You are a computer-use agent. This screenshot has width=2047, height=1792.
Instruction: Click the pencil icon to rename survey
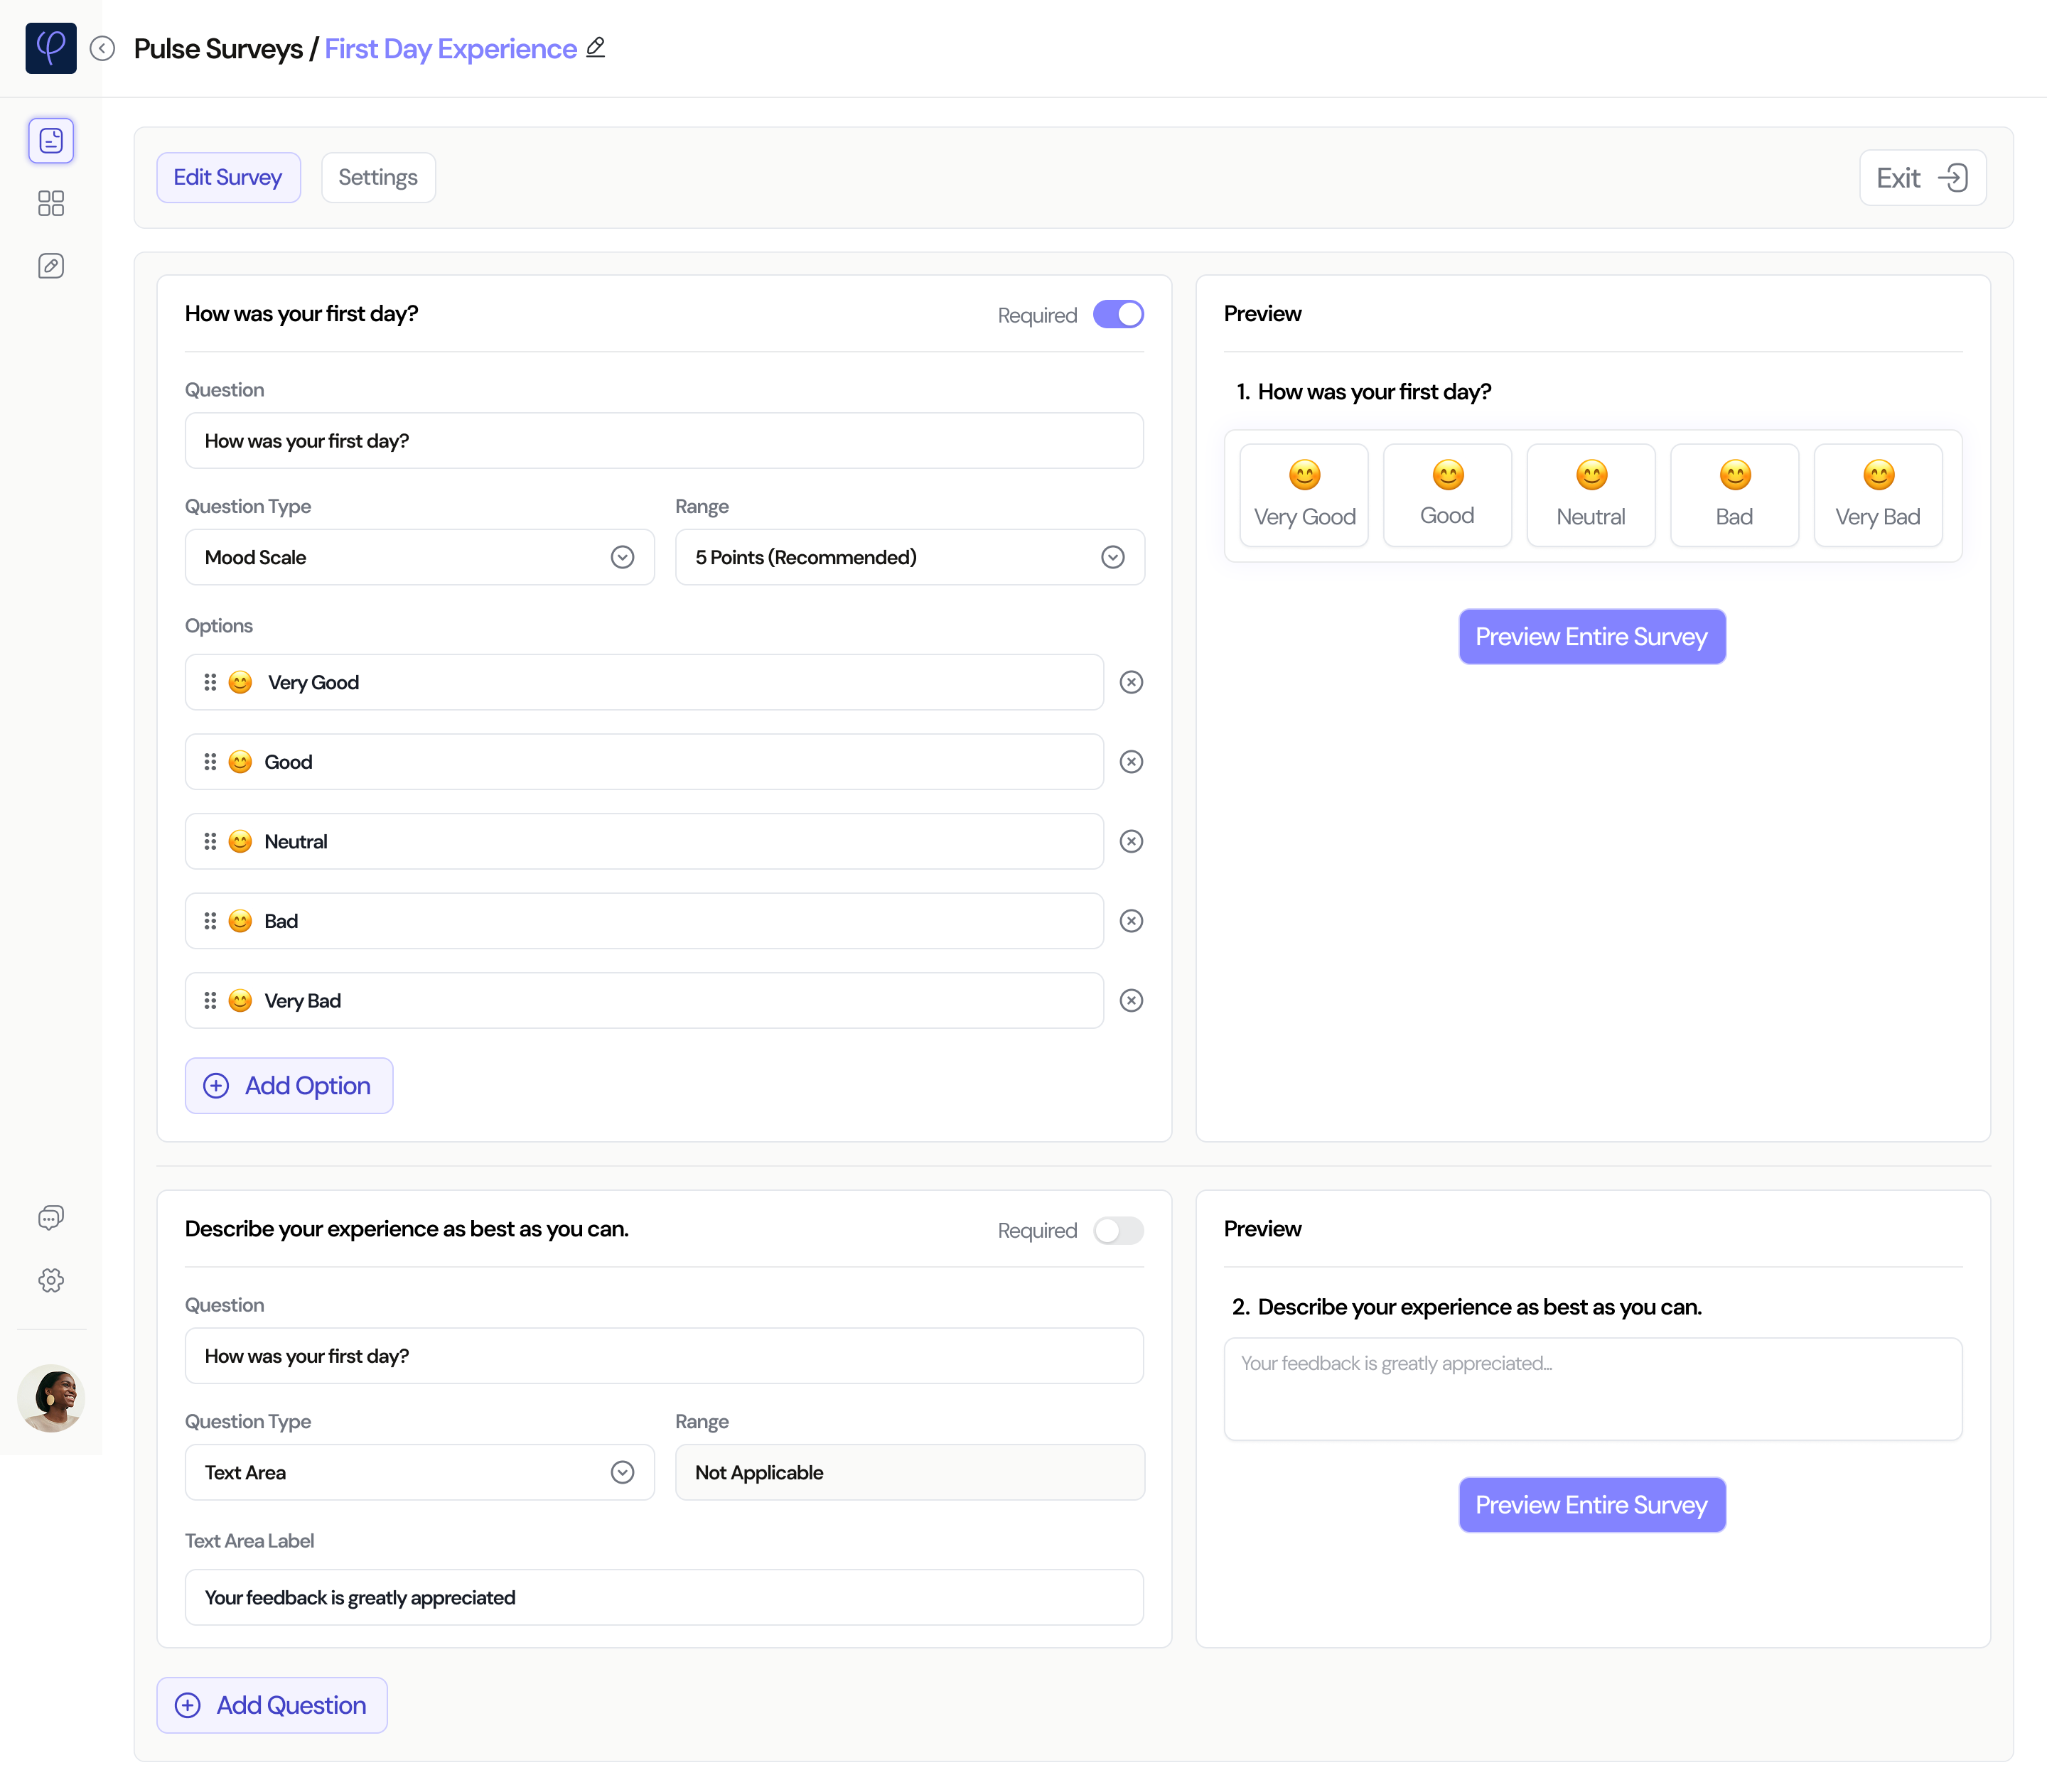pyautogui.click(x=596, y=47)
